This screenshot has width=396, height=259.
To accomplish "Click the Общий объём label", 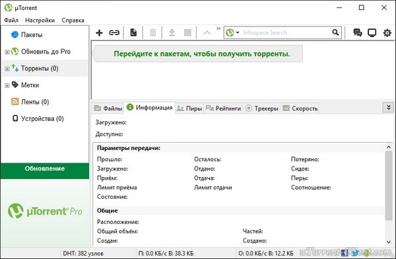I will 117,231.
